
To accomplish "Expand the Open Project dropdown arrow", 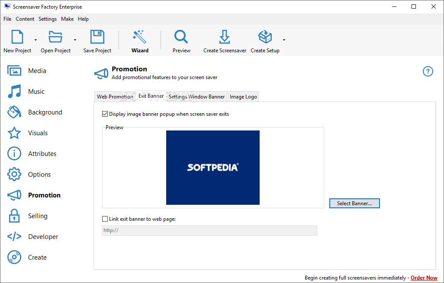I will [75, 40].
